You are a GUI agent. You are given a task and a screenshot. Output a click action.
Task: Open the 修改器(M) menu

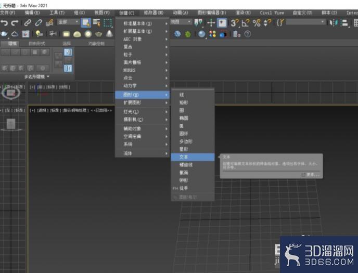click(x=154, y=13)
